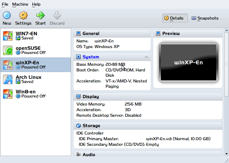Click the IDE Secondary Master Empty value
This screenshot has width=229, height=163.
pyautogui.click(x=152, y=145)
